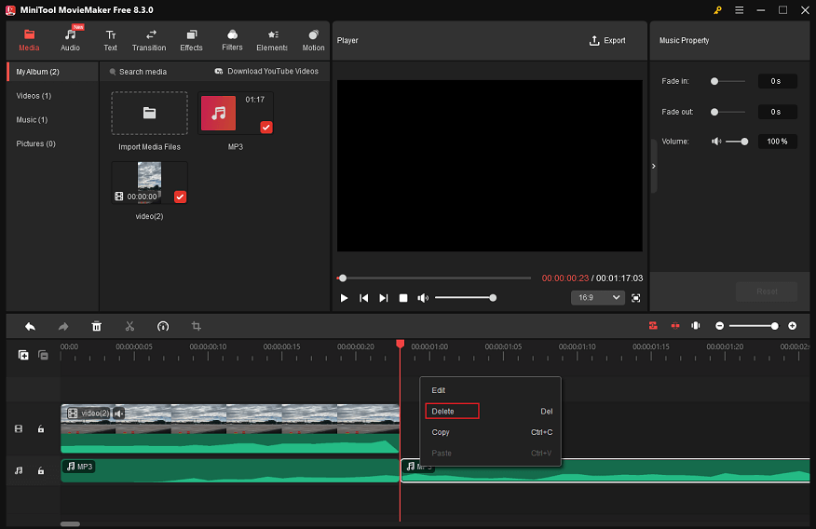The height and width of the screenshot is (529, 816).
Task: Click the Volume 100 % field
Action: (x=777, y=142)
